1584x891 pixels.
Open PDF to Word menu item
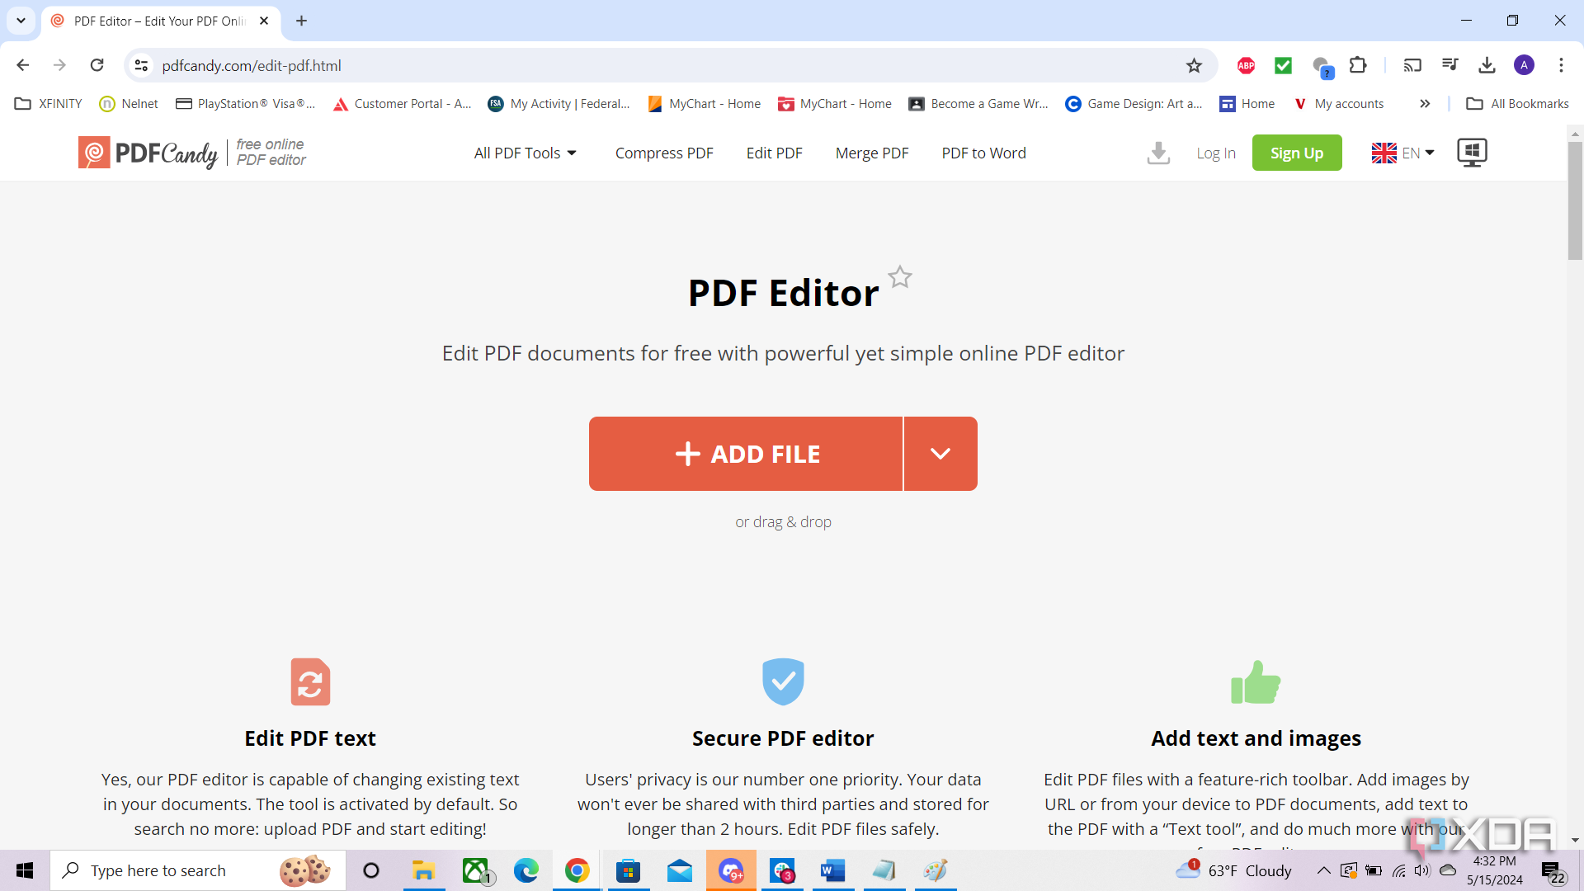click(x=983, y=153)
